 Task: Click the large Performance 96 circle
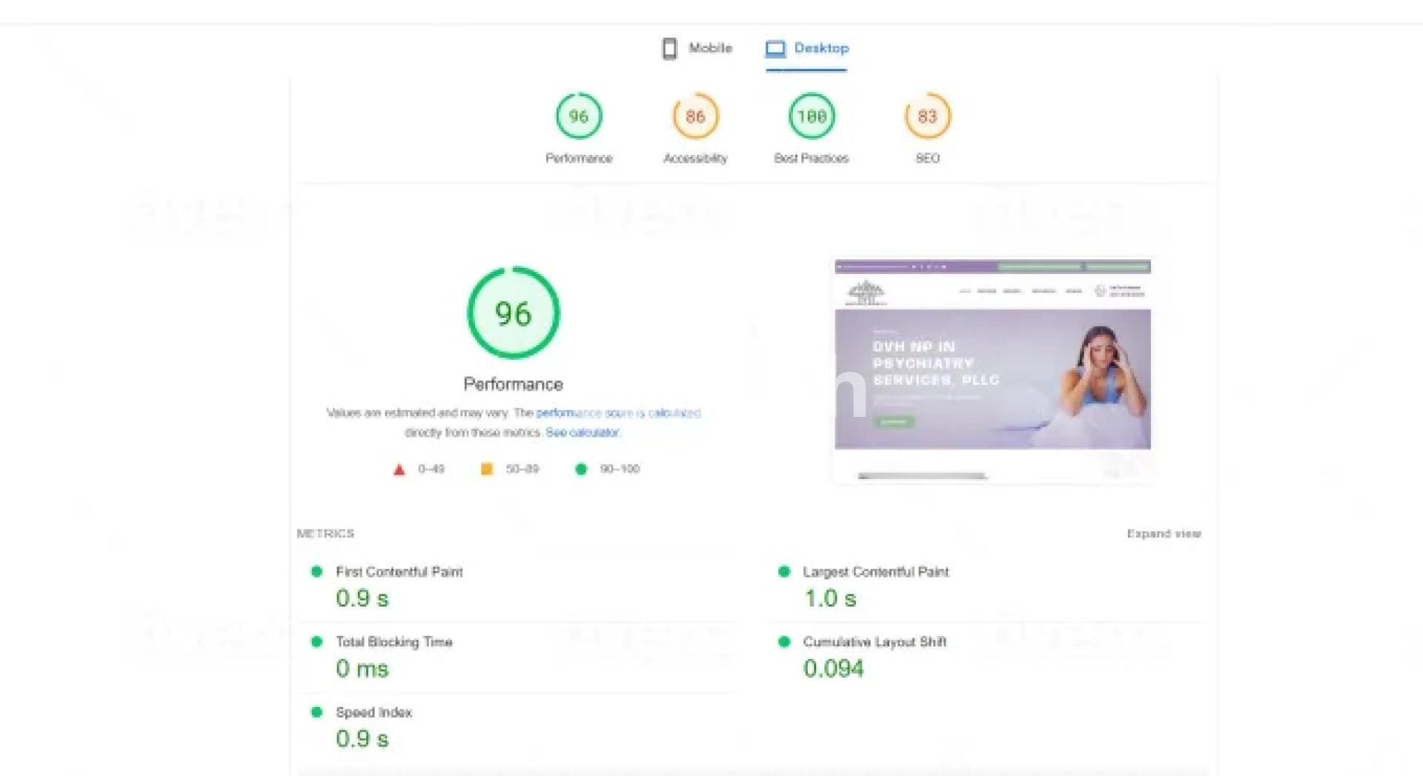pyautogui.click(x=513, y=313)
